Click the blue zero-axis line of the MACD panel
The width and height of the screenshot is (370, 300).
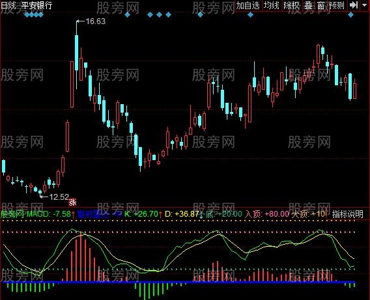[x=179, y=282]
